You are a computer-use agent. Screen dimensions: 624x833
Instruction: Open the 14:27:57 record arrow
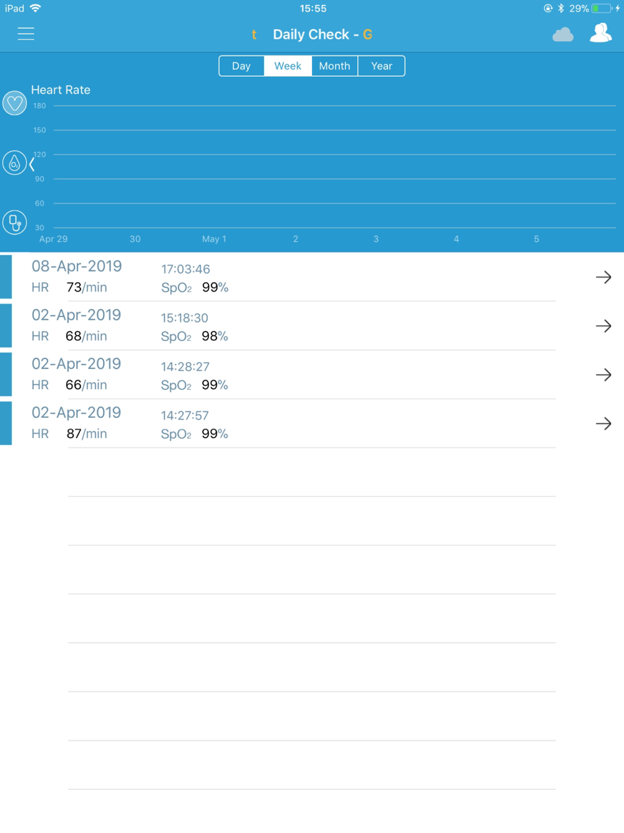(x=603, y=423)
